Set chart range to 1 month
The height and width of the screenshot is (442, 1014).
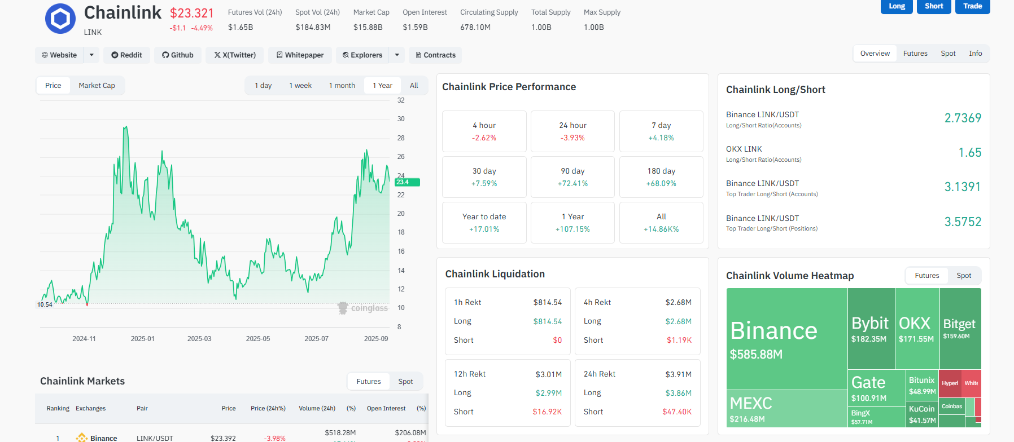(x=342, y=86)
